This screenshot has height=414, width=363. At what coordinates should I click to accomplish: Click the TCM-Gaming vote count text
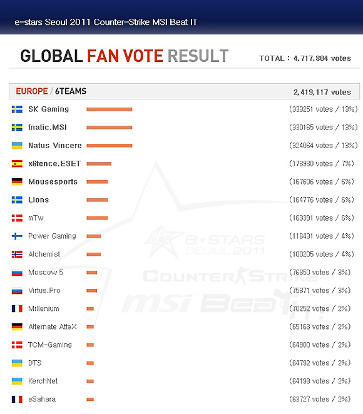pyautogui.click(x=320, y=345)
